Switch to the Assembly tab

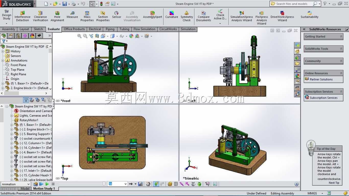tap(9, 29)
